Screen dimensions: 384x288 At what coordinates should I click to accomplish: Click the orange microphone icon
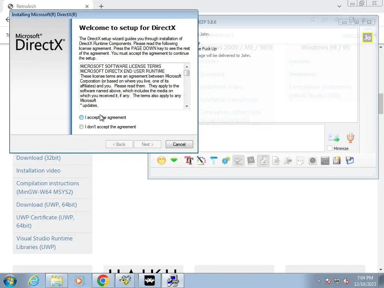pos(351,138)
